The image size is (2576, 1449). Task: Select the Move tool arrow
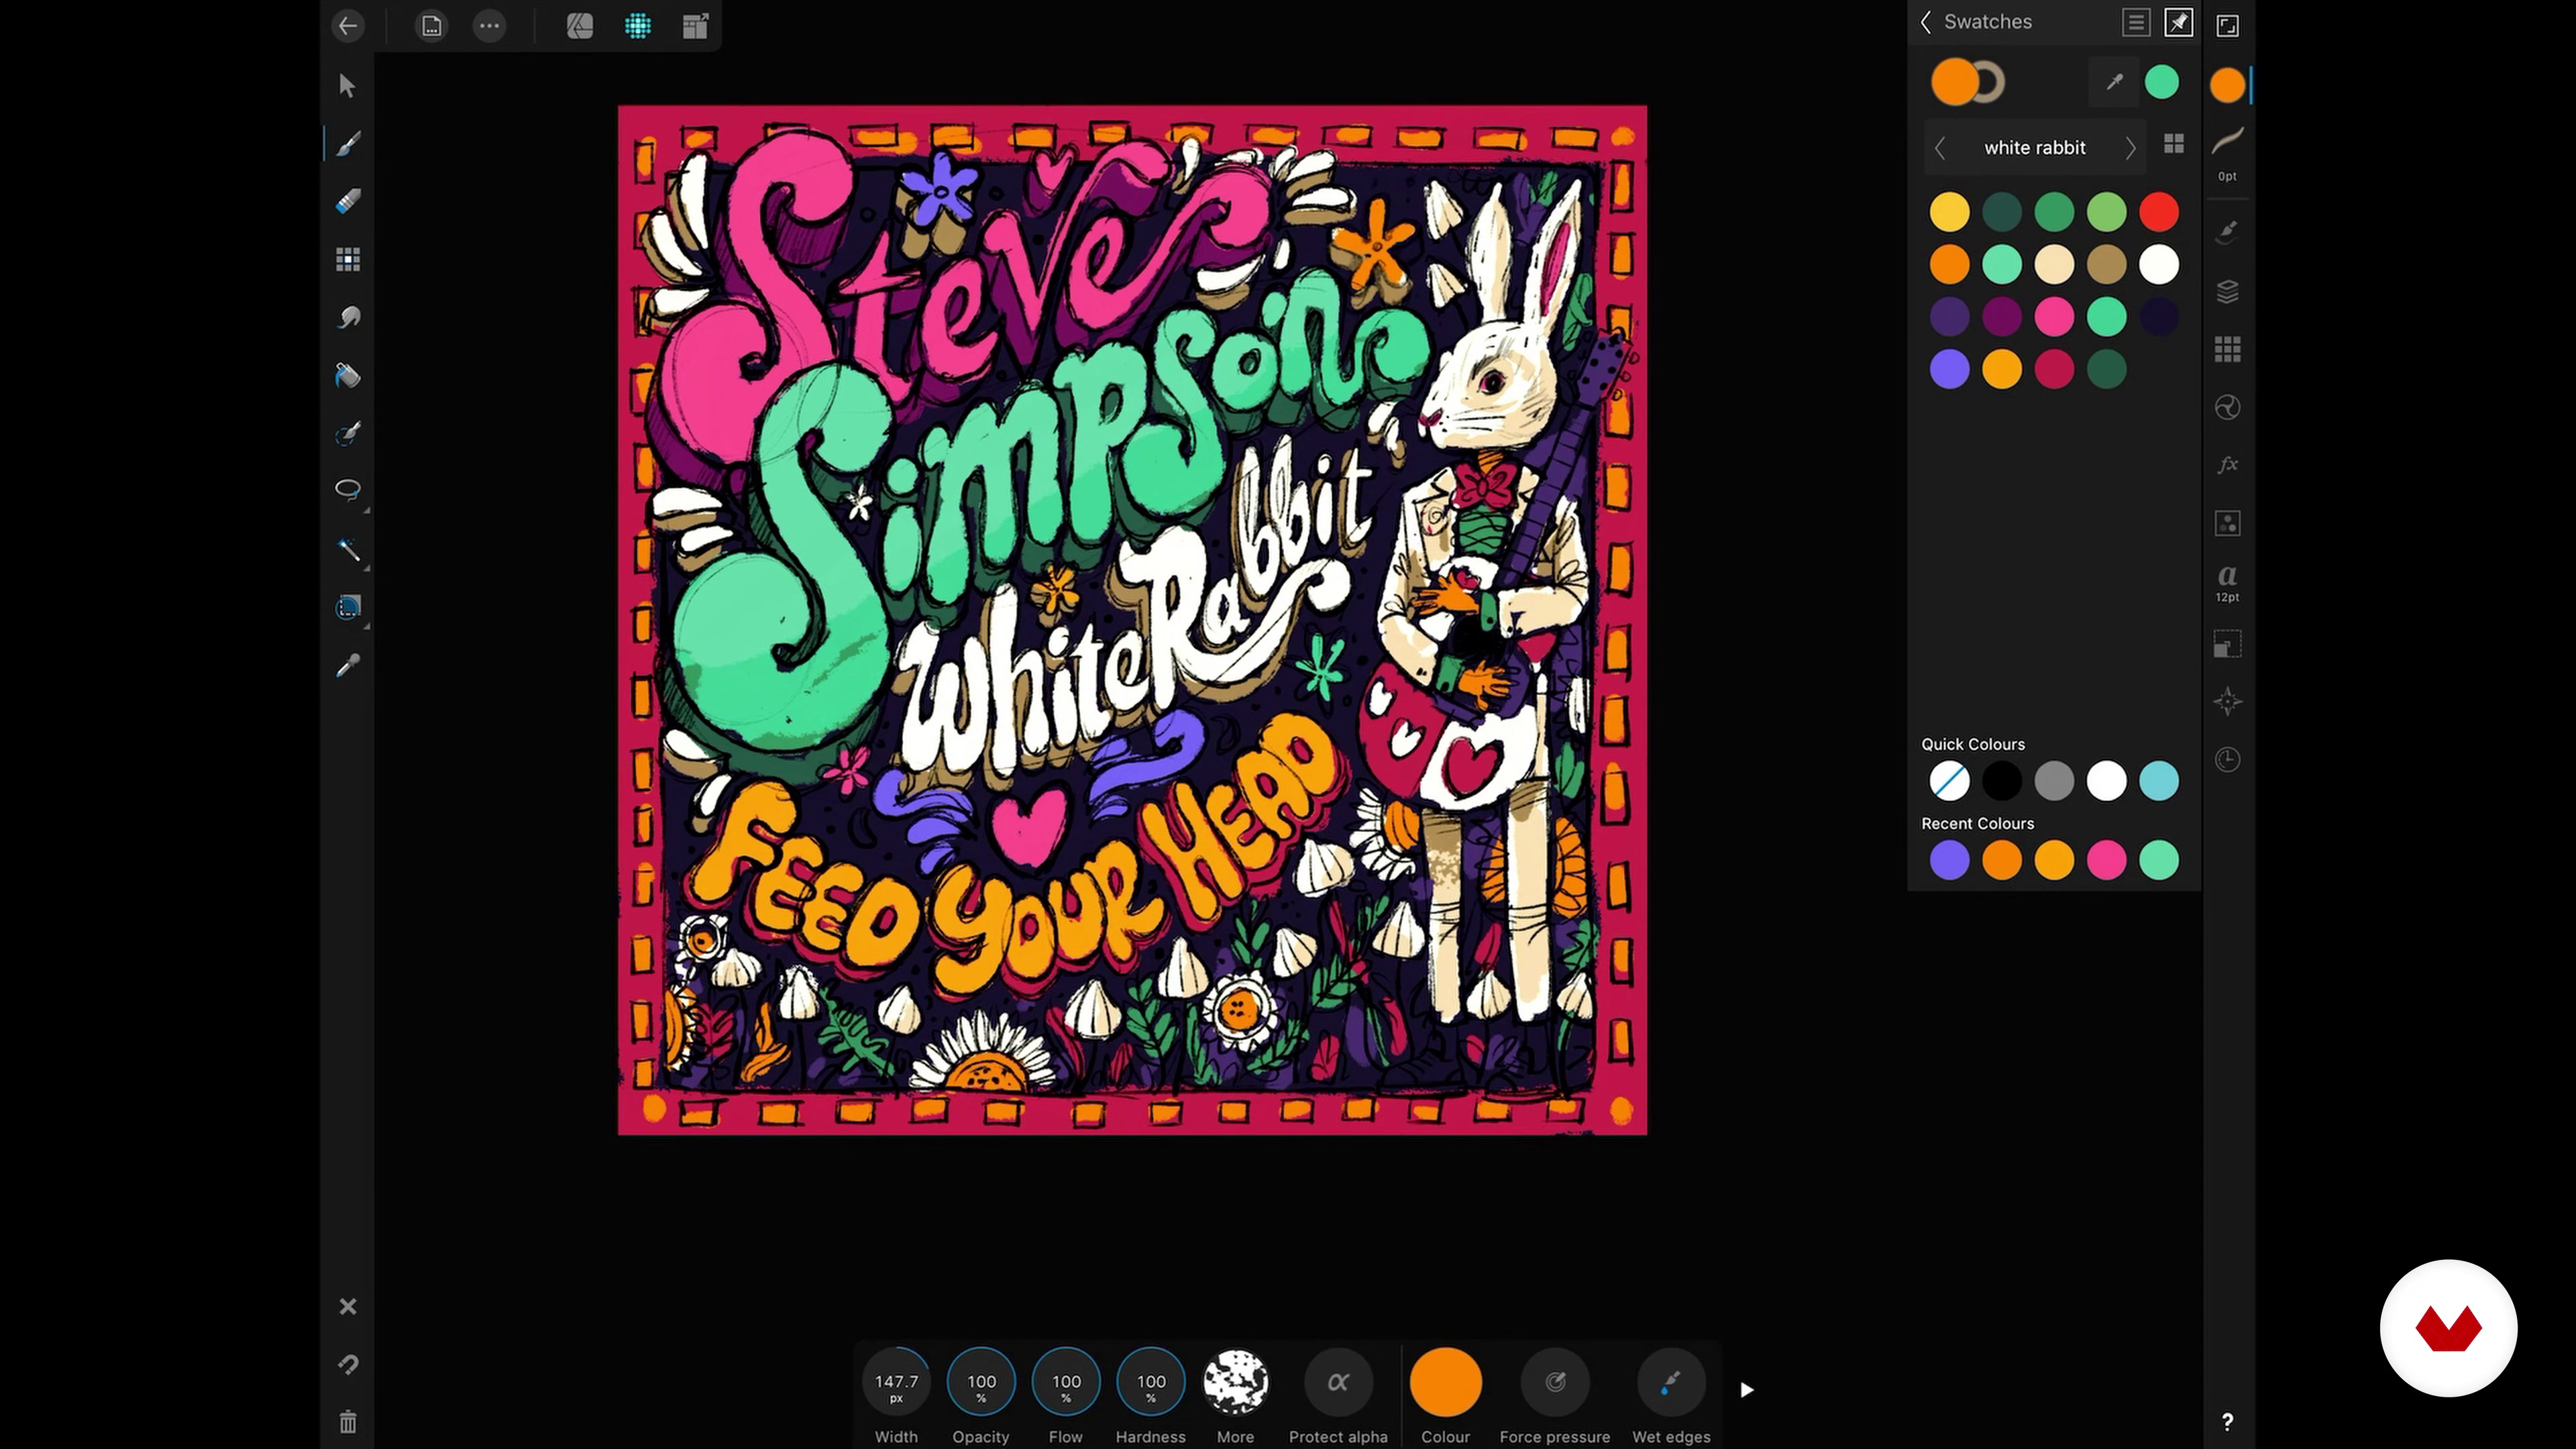tap(347, 86)
